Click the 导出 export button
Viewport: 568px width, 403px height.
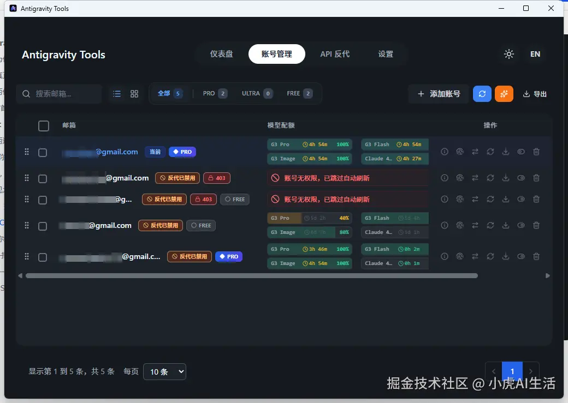click(535, 94)
